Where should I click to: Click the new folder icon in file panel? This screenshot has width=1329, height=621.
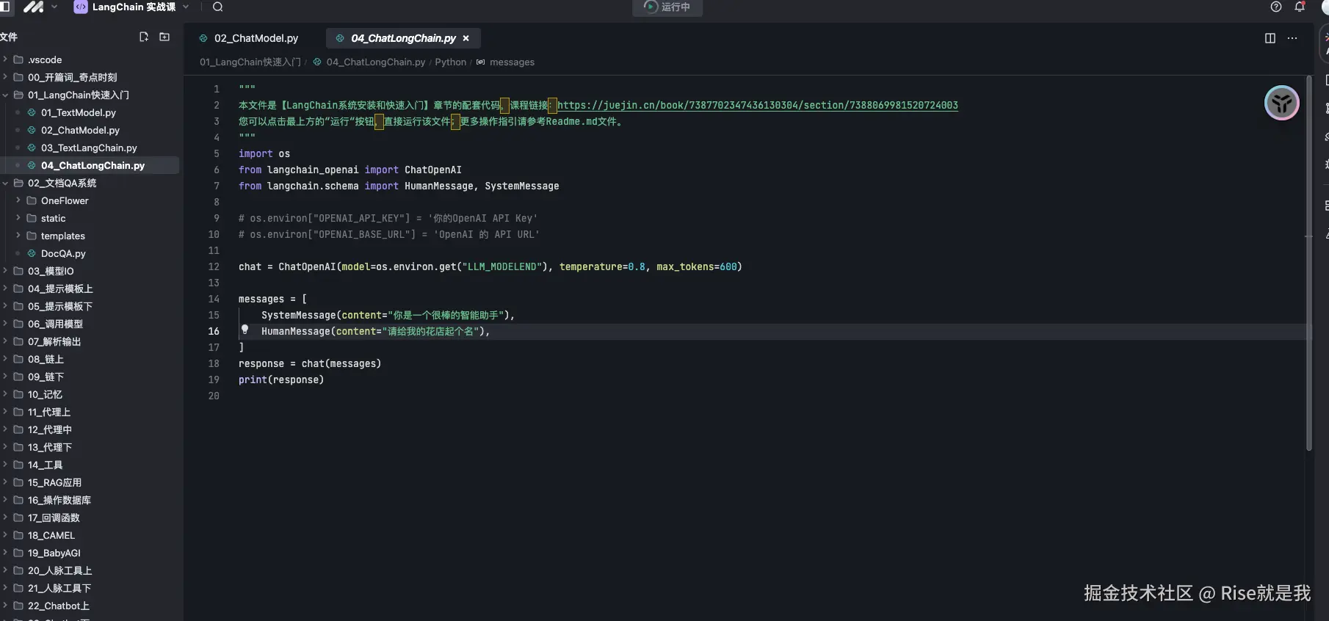[x=164, y=37]
